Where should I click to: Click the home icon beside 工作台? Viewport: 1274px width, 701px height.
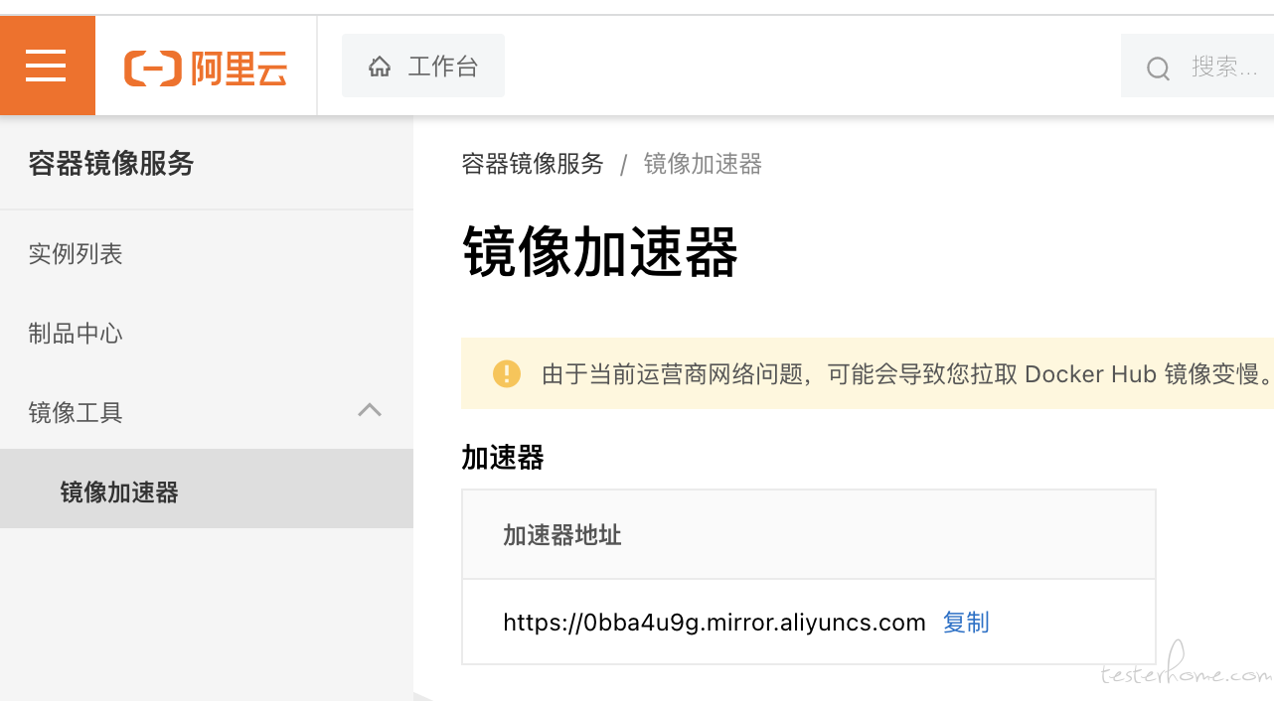(379, 67)
